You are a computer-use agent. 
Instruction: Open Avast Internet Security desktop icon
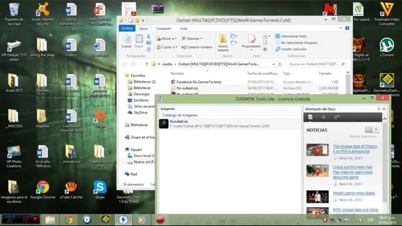coord(42,14)
